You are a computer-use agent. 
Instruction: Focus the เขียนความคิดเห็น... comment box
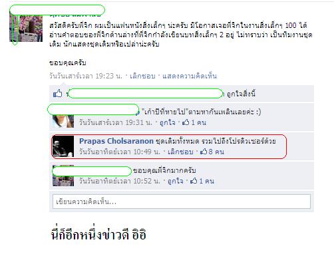182,201
